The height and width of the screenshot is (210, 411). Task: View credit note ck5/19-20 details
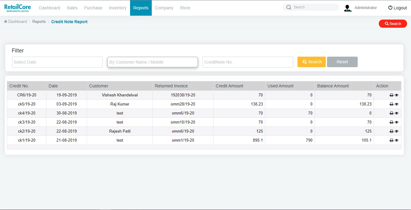397,104
